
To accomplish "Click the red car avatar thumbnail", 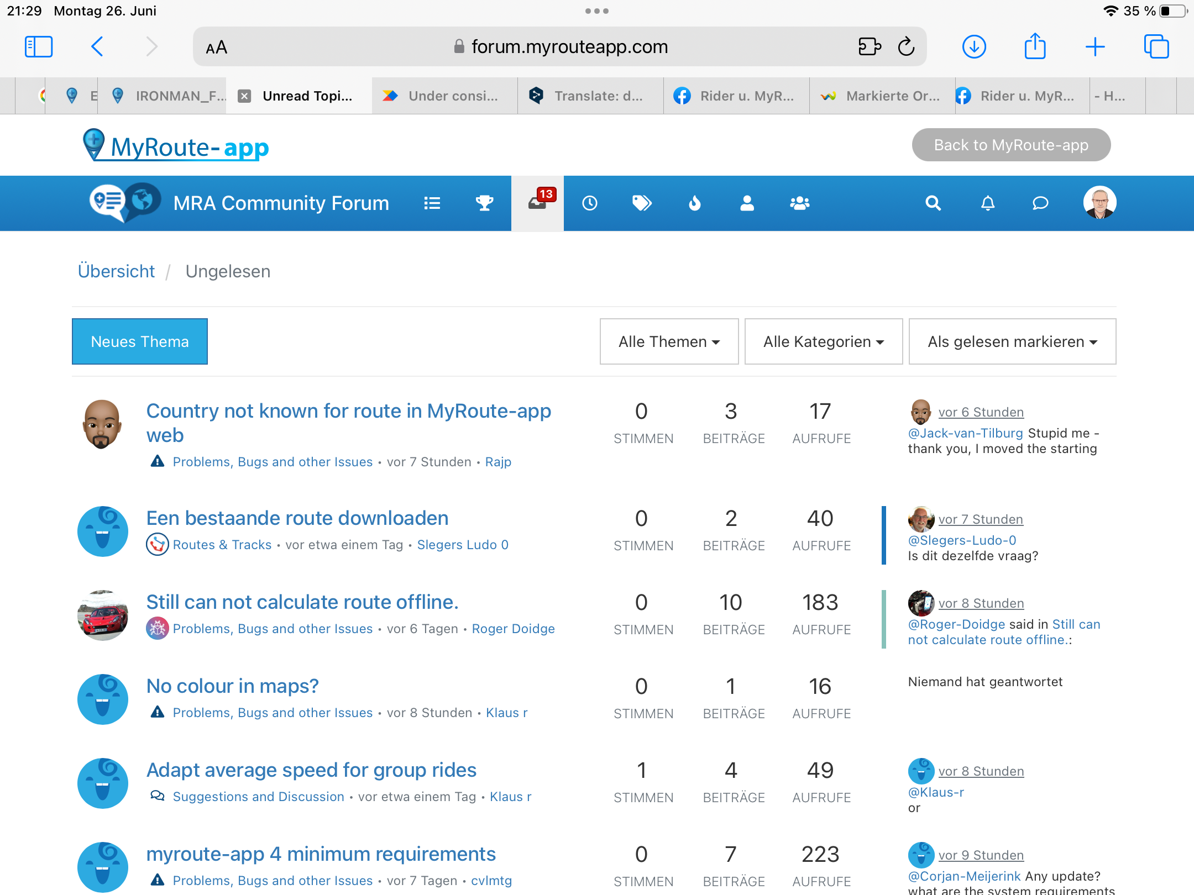I will pyautogui.click(x=103, y=615).
